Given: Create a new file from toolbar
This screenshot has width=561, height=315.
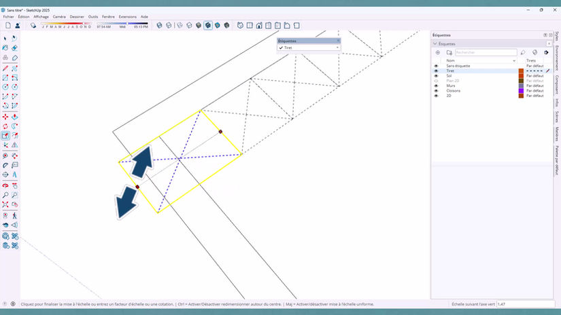Looking at the screenshot, I should 8,25.
